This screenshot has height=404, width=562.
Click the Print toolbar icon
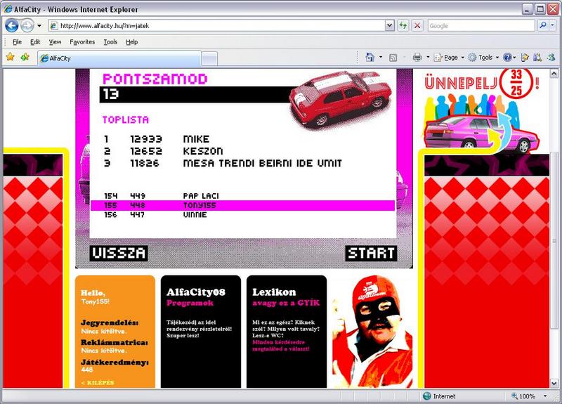(x=417, y=58)
